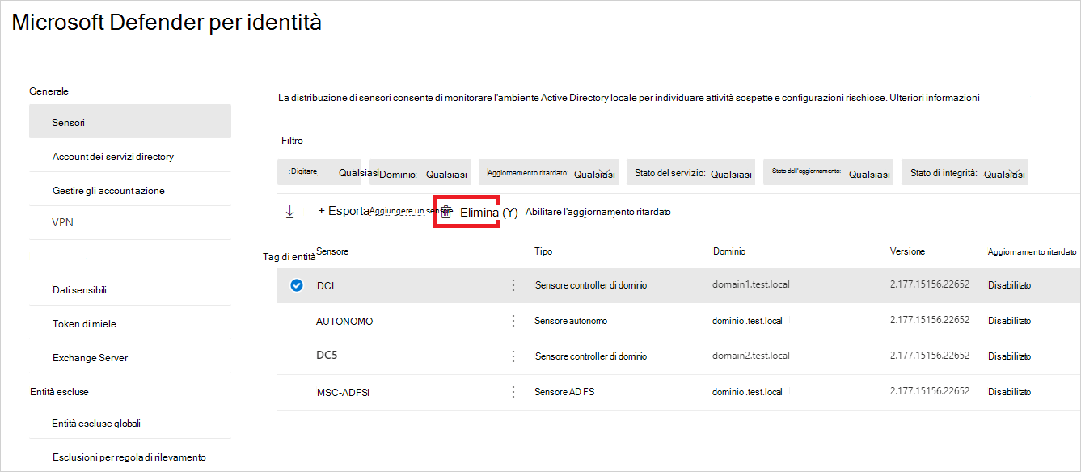Select the DCI sensor name
Image resolution: width=1081 pixels, height=472 pixels.
pos(325,286)
